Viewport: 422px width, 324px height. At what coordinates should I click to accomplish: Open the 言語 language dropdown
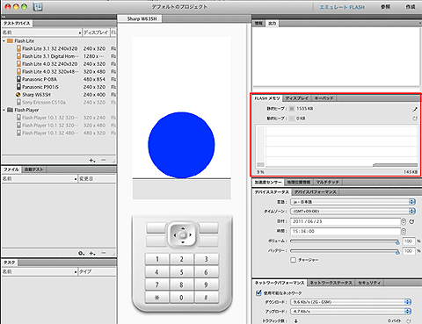tap(353, 202)
